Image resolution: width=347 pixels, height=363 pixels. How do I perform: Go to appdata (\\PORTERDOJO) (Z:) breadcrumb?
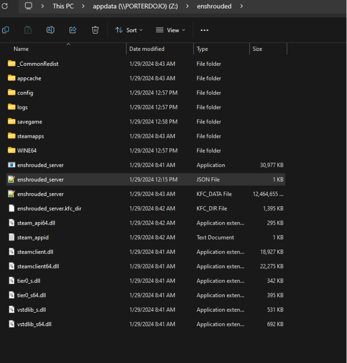point(135,6)
